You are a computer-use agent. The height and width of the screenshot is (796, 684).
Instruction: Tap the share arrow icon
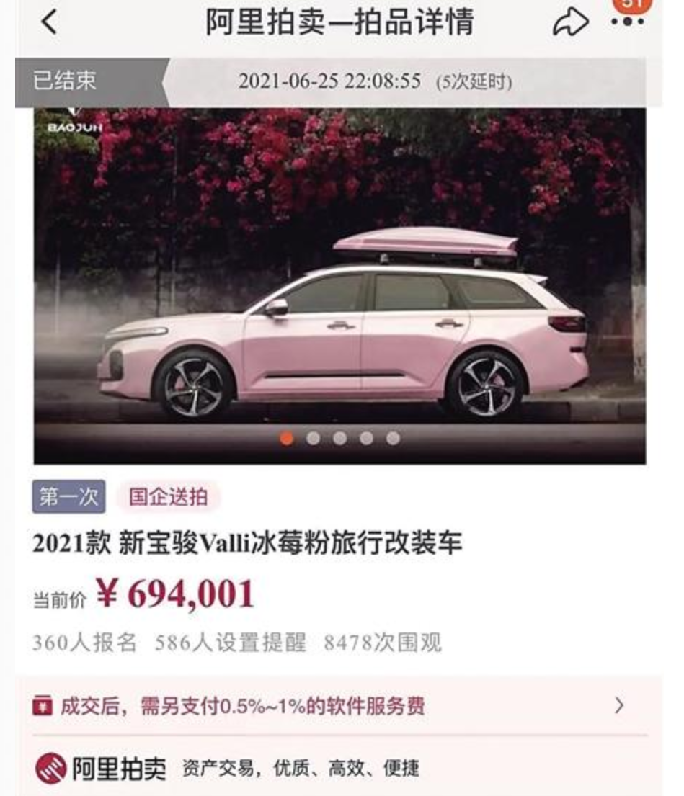click(571, 22)
